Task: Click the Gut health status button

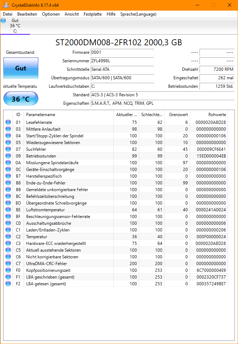Action: point(21,68)
